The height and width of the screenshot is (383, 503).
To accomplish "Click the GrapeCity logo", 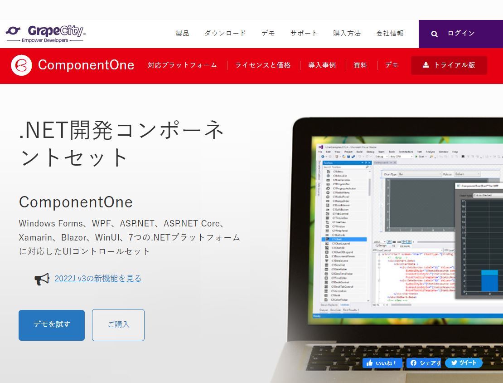I will coord(46,34).
